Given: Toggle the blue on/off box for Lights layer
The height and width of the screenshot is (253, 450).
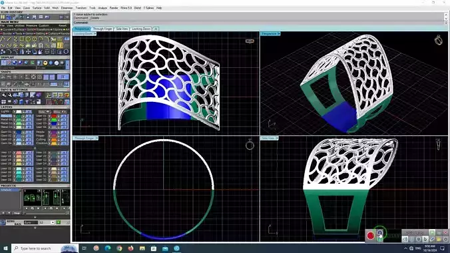Looking at the screenshot, I should (x=29, y=111).
